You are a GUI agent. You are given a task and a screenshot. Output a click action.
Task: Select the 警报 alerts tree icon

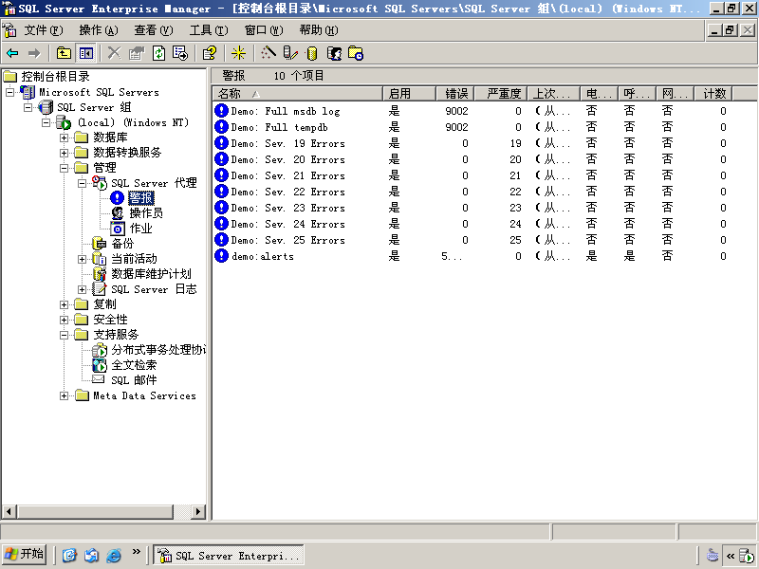[117, 198]
